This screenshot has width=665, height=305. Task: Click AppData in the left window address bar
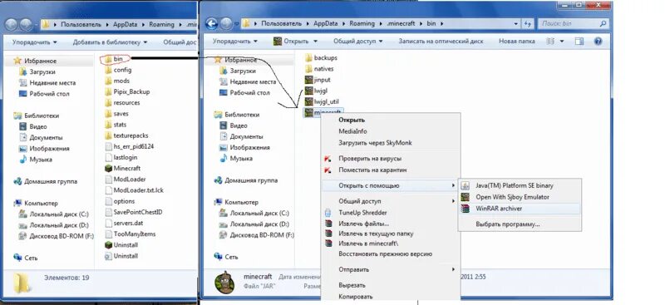[x=126, y=24]
